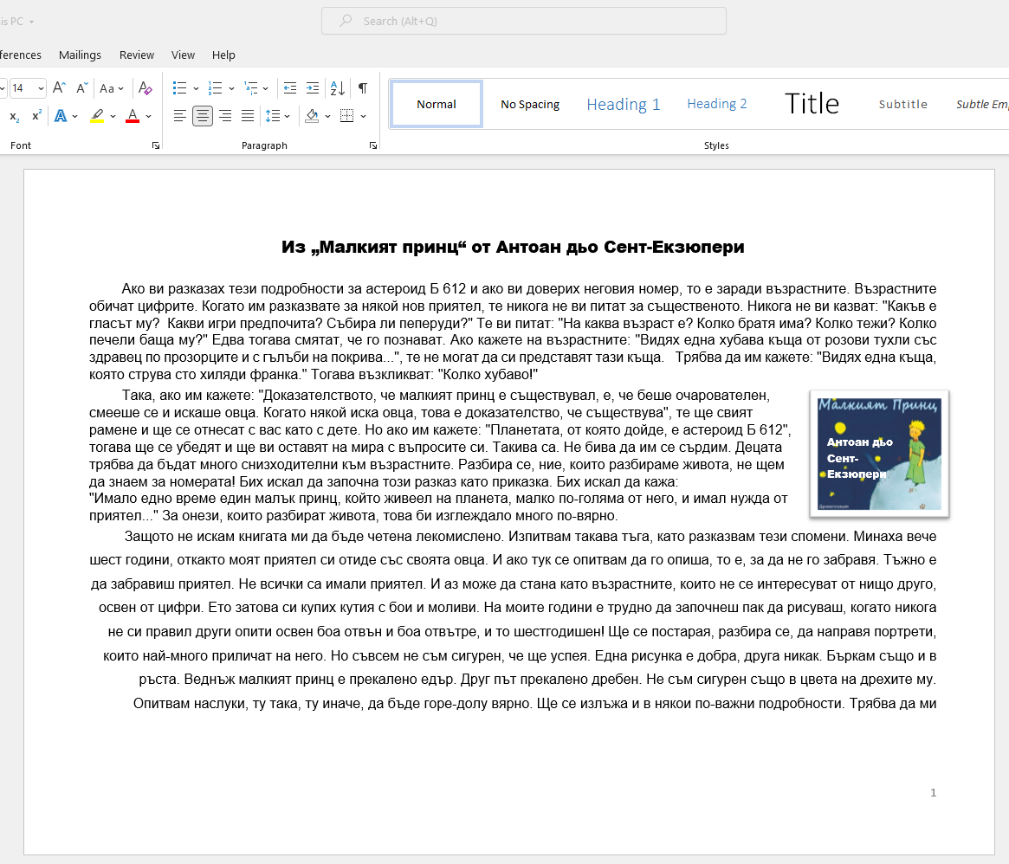Open the Change Case menu
Viewport: 1009px width, 864px height.
[112, 88]
